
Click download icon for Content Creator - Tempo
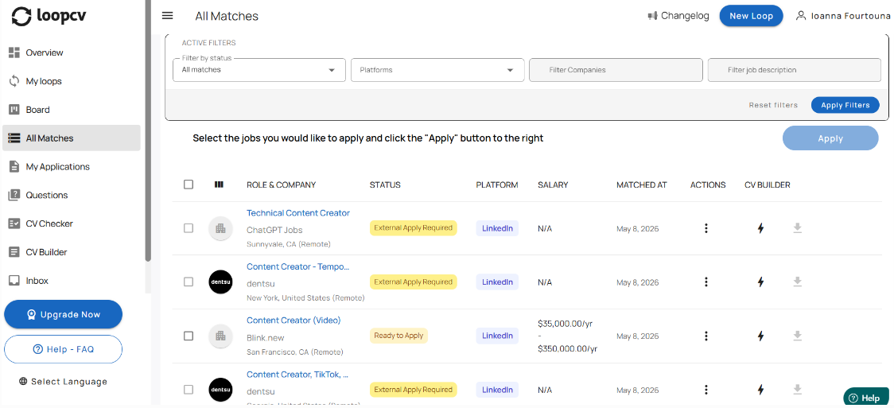coord(798,282)
